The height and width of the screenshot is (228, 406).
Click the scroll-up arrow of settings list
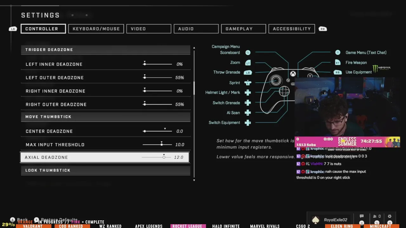pos(194,48)
